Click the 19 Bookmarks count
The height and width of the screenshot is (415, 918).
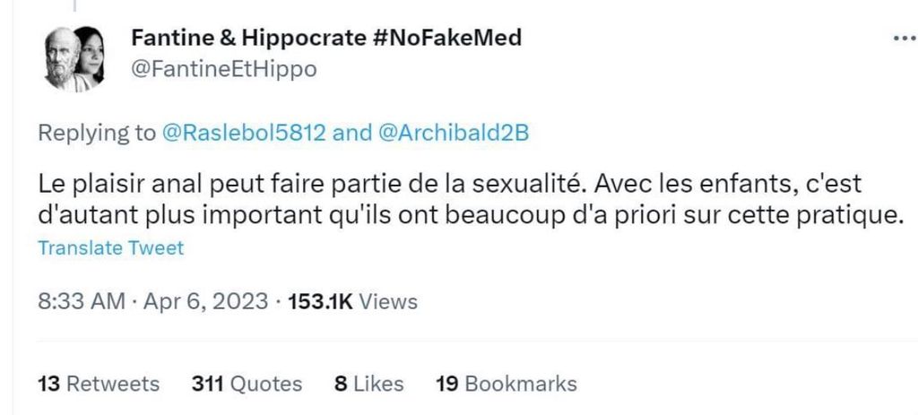[x=506, y=384]
